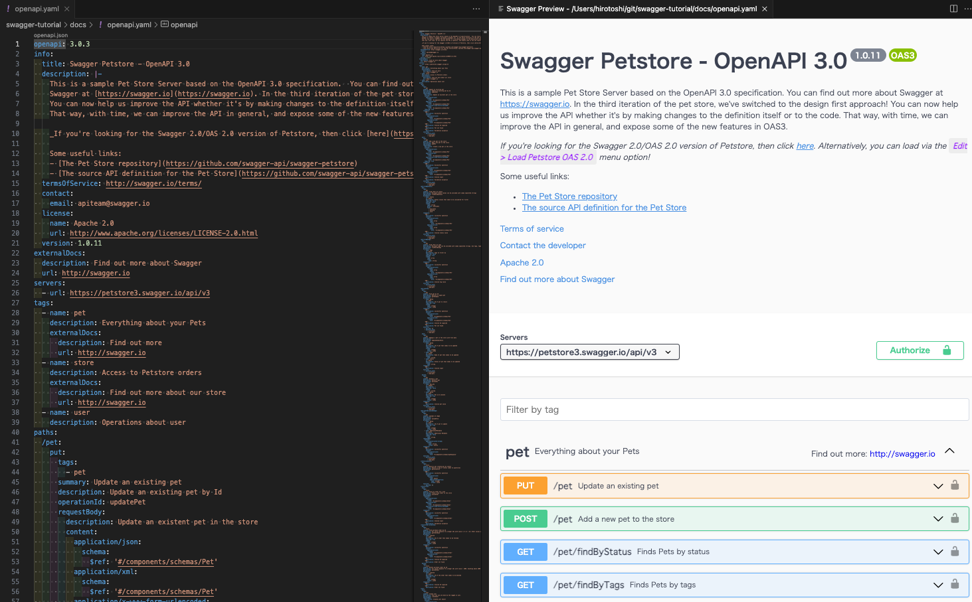This screenshot has height=602, width=972.
Task: Click the 'openapi.json' sticky header in editor
Action: click(50, 35)
